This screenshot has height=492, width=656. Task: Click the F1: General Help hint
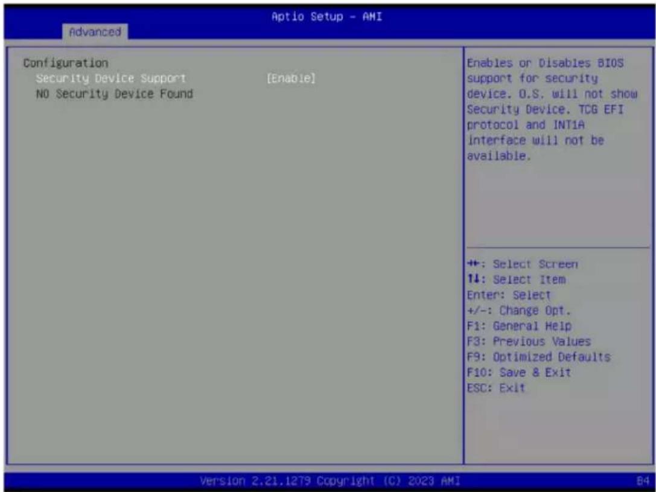(x=519, y=326)
